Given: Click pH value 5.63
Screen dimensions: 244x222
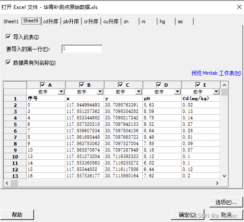Looking at the screenshot, I should tap(162, 105).
